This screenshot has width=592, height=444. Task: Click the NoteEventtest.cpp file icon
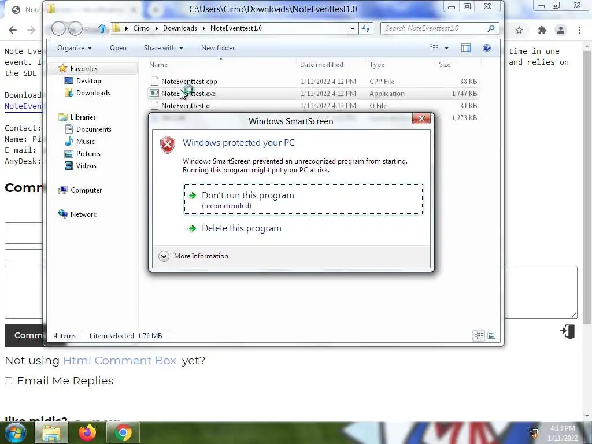[x=154, y=81]
